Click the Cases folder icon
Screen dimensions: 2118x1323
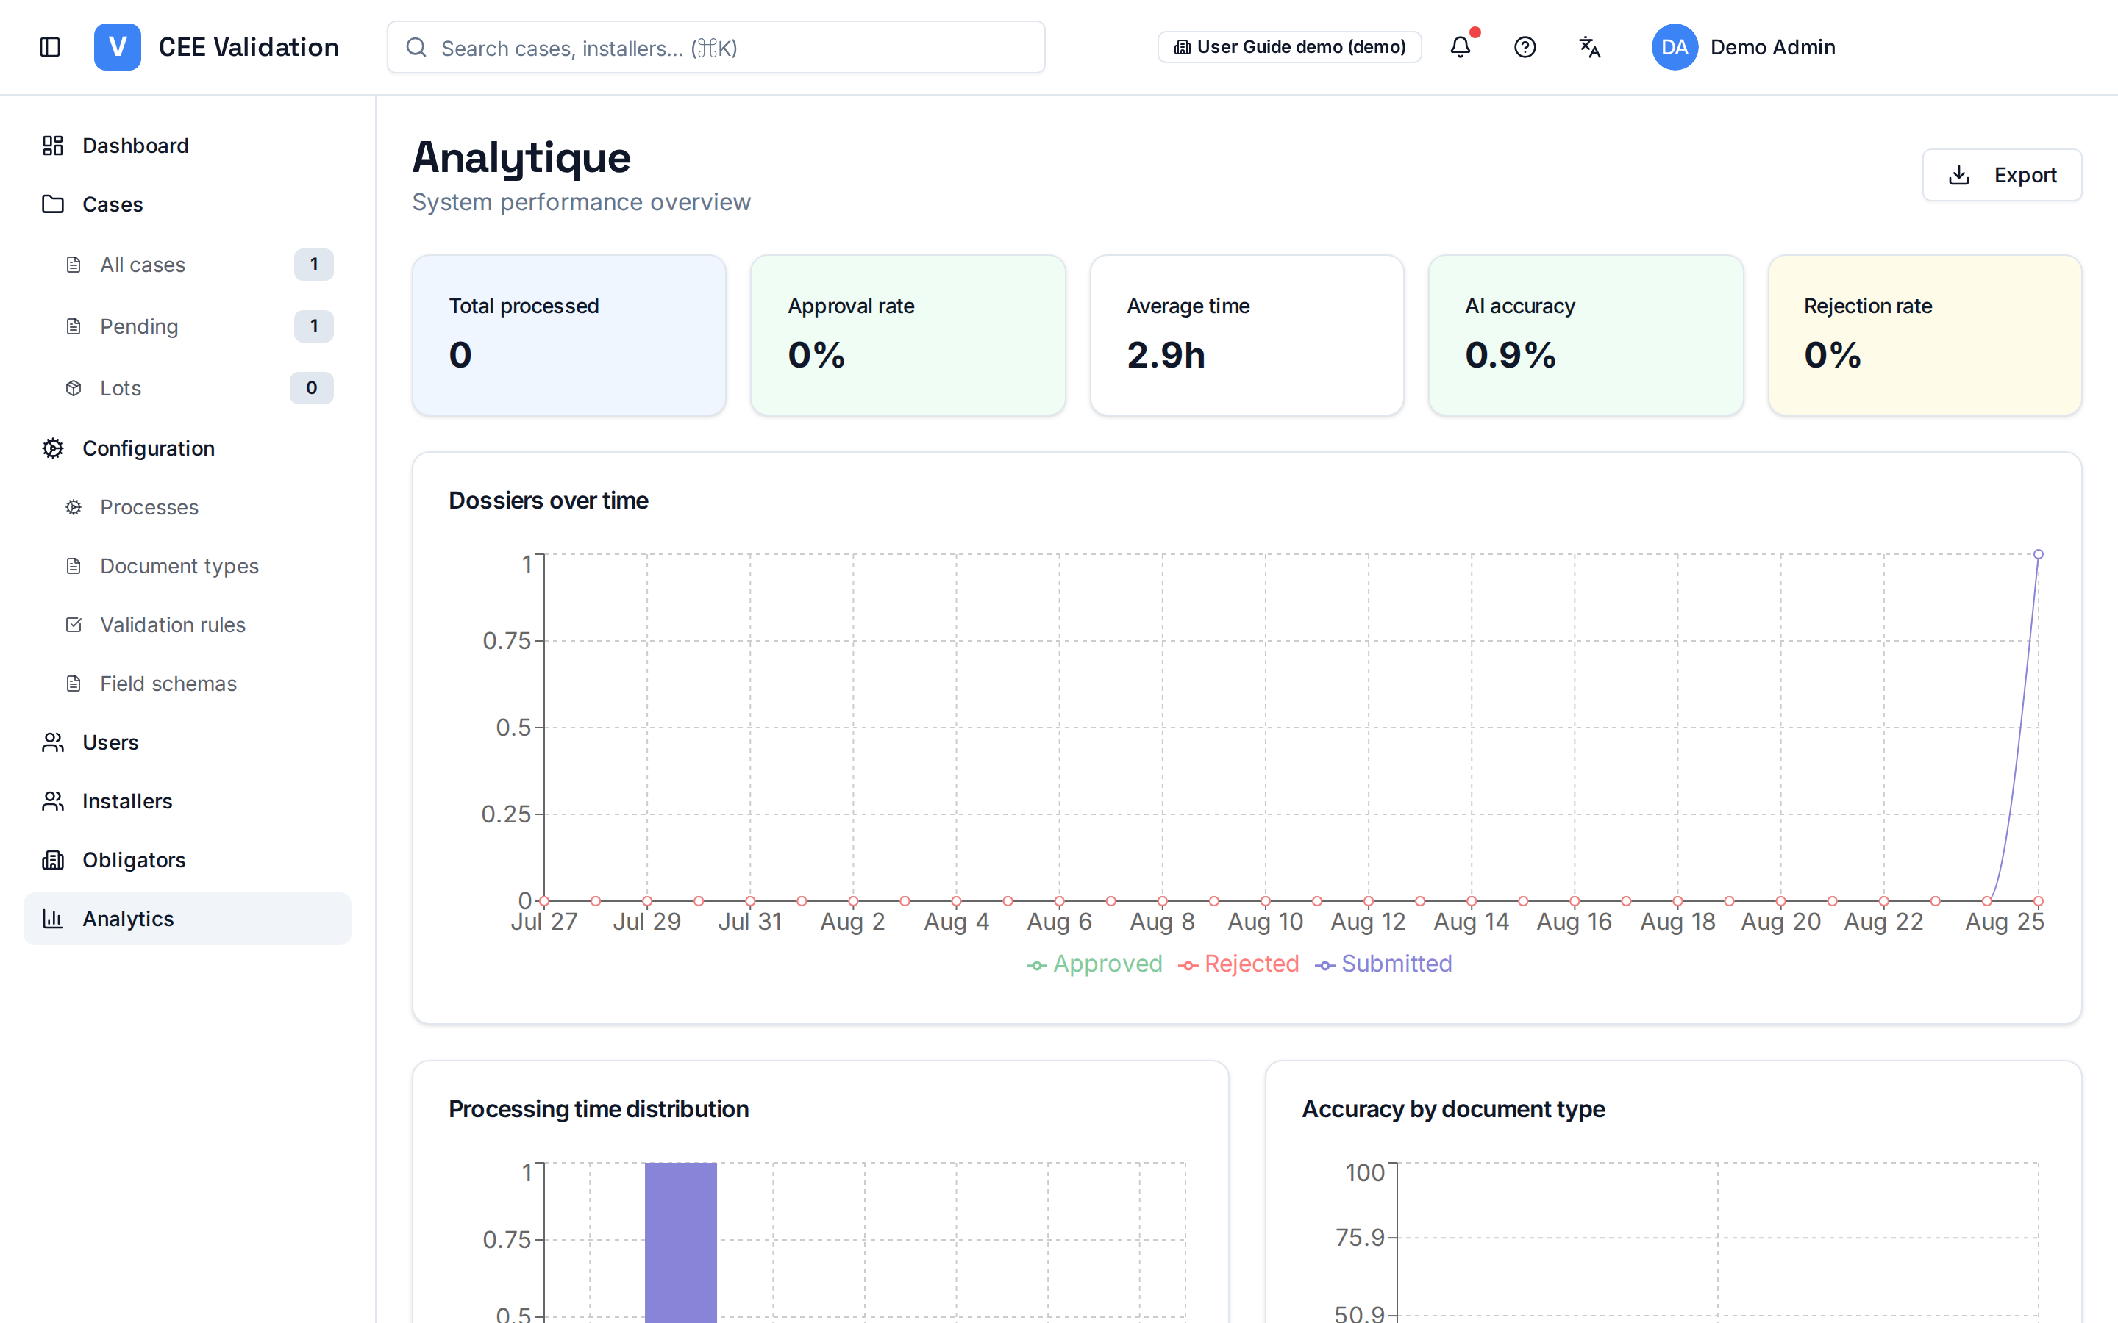pyautogui.click(x=52, y=204)
